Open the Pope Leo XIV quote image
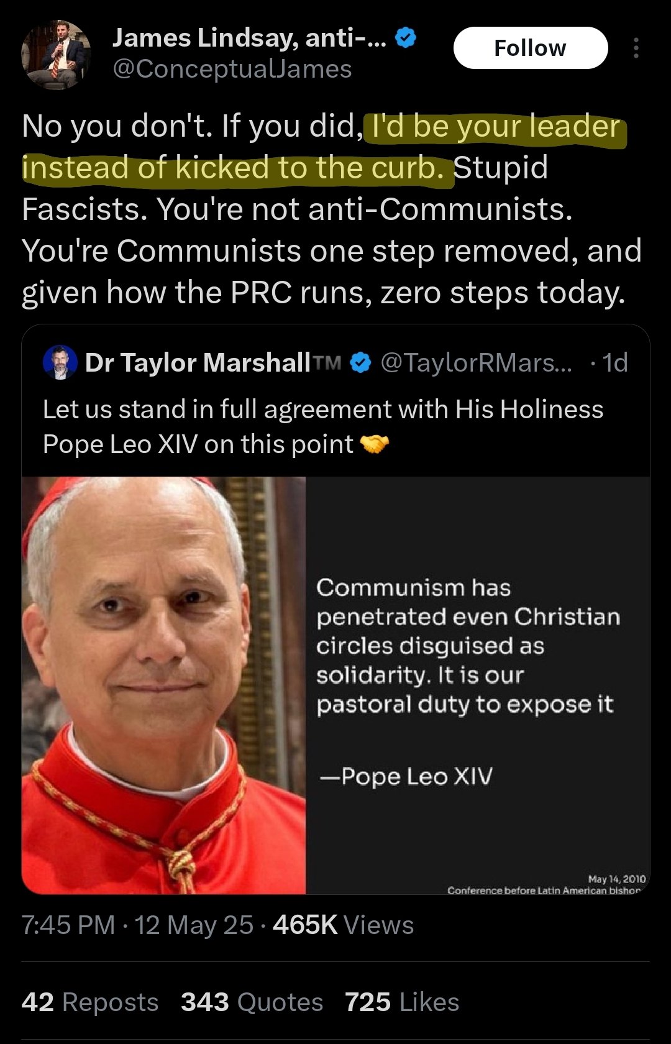Viewport: 671px width, 1044px height. (x=335, y=685)
